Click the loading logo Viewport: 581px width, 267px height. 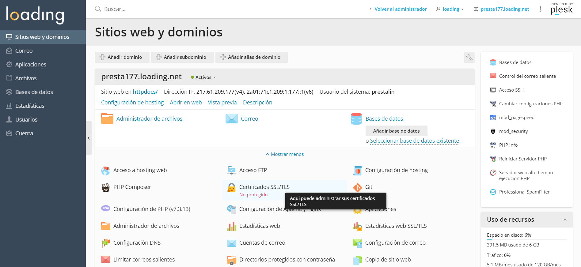click(35, 15)
